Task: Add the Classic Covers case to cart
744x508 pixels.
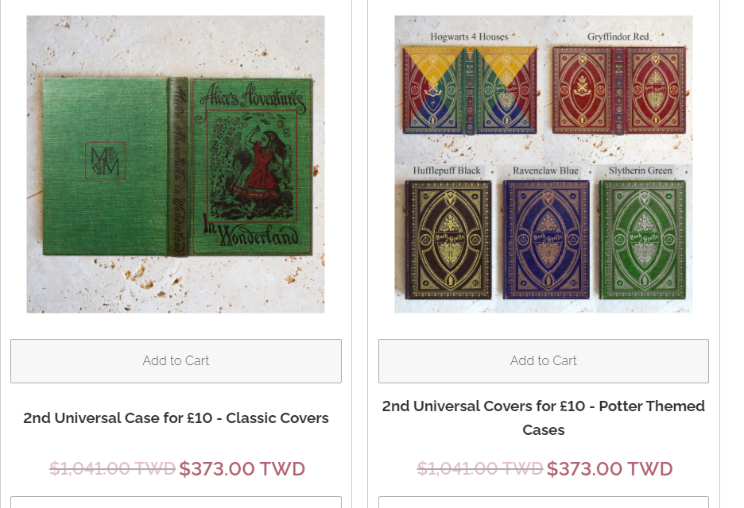Action: [176, 361]
